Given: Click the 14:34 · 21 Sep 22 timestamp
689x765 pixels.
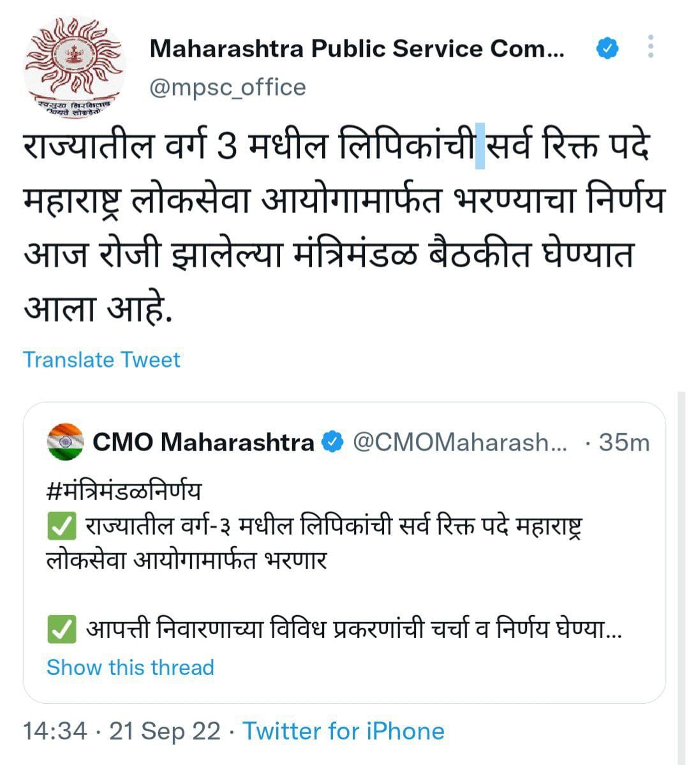Looking at the screenshot, I should click(x=121, y=731).
